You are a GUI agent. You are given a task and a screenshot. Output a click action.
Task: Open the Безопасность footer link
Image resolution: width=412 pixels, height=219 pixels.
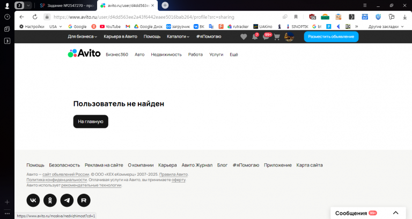[64, 165]
